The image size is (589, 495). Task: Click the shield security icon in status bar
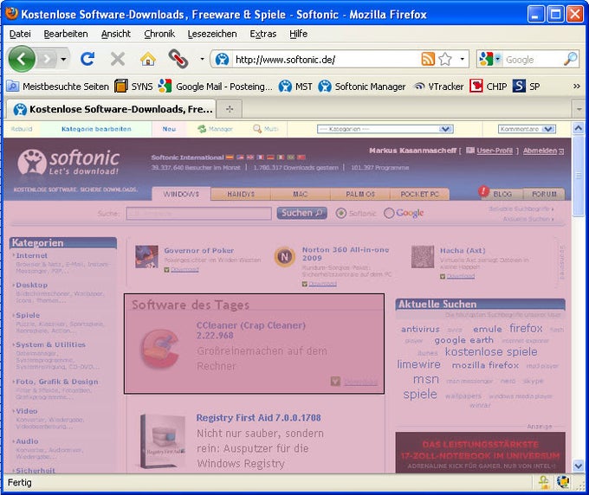pyautogui.click(x=544, y=481)
